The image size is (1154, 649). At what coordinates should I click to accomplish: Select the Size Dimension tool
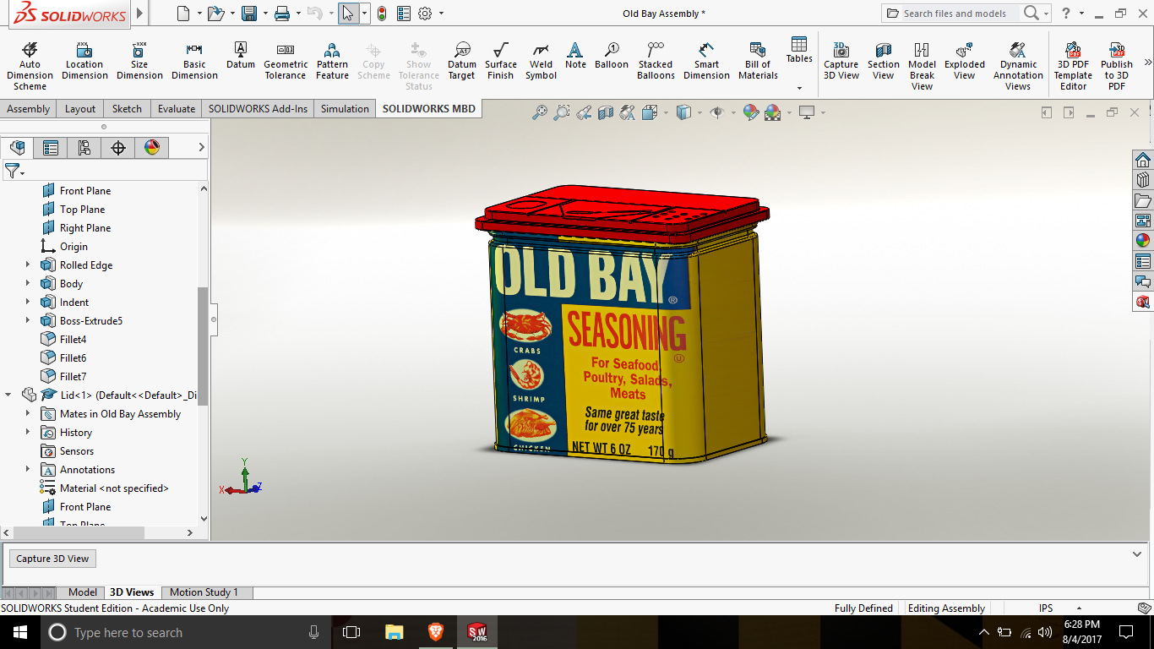[139, 61]
